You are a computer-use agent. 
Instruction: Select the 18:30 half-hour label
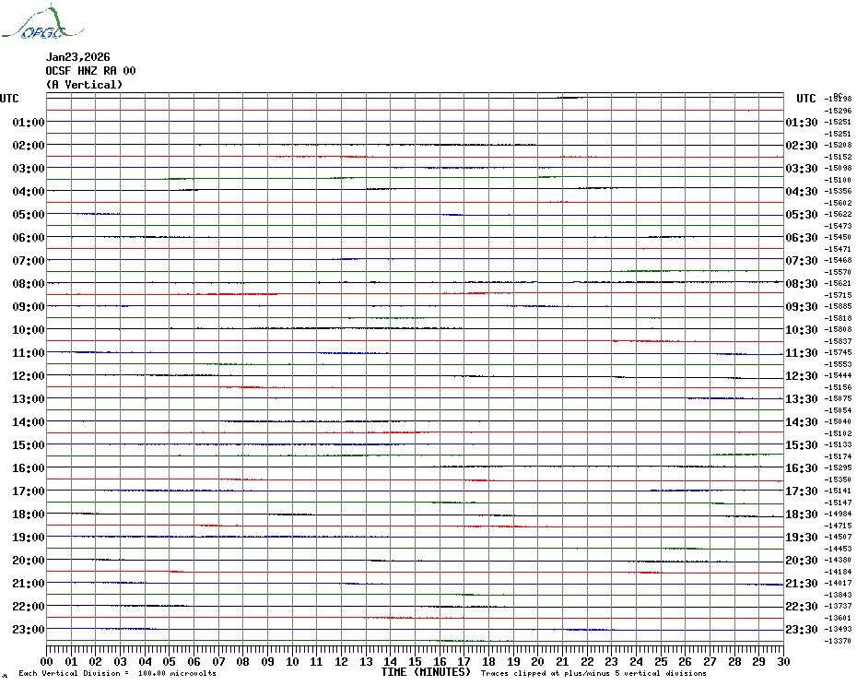pyautogui.click(x=802, y=514)
